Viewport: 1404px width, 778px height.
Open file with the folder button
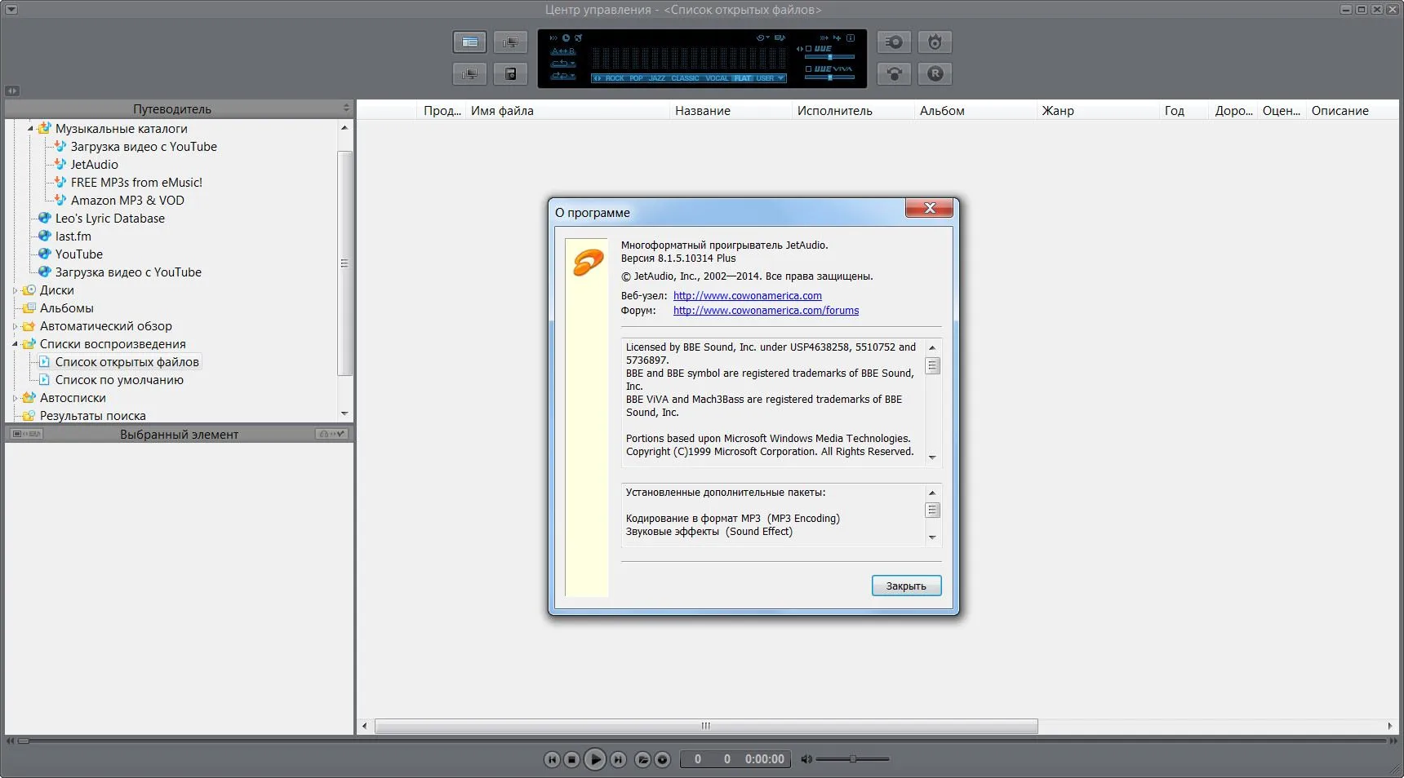pos(642,759)
